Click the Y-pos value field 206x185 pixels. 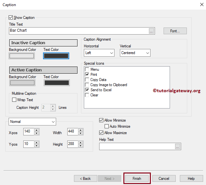click(x=29, y=144)
